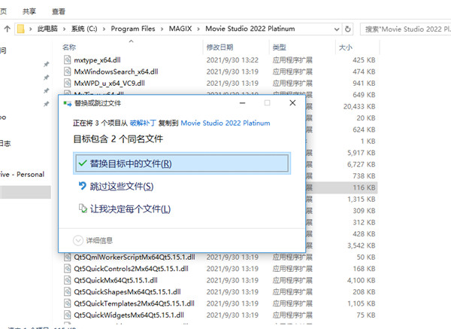Click the dll icon of Qt5QmlWorkerScriptMx64Qt5.15.1.dll
451x329 pixels.
pos(68,257)
